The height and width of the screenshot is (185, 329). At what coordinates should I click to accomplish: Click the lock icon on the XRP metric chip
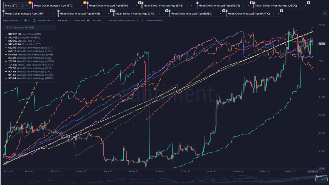pos(4,11)
